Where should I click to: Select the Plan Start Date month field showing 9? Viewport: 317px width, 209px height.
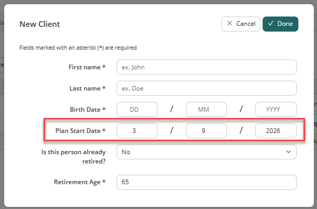point(206,131)
